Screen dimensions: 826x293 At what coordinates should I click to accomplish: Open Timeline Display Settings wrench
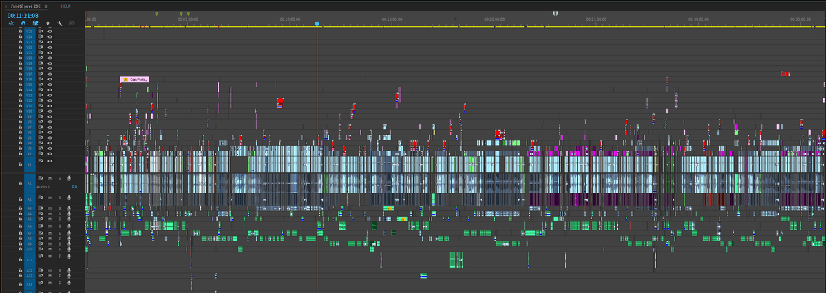[x=60, y=23]
